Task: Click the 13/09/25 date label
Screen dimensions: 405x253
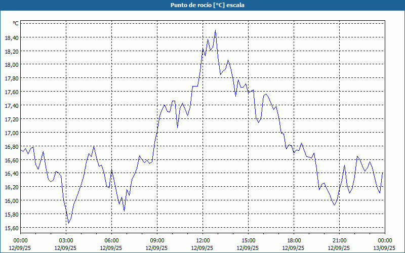Action: (x=385, y=248)
